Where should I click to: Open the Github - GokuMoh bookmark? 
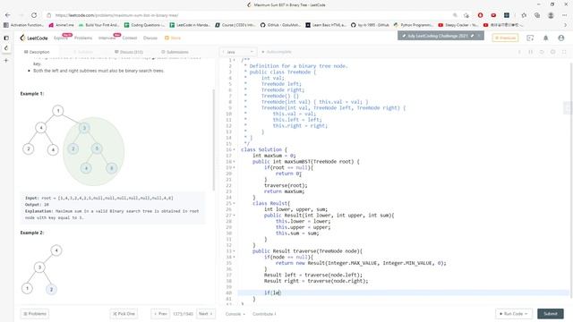coord(280,25)
